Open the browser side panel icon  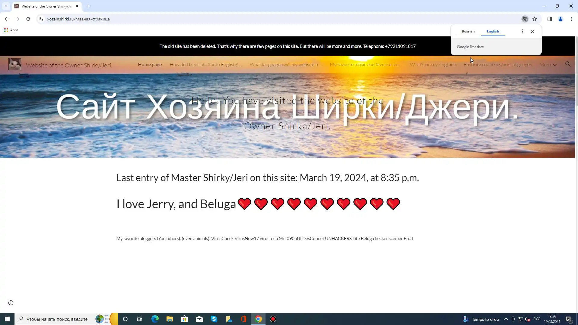point(550,19)
